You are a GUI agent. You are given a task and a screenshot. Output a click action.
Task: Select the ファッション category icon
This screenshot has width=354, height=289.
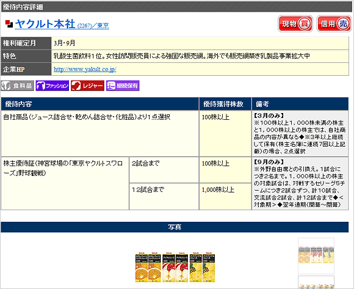(x=52, y=86)
